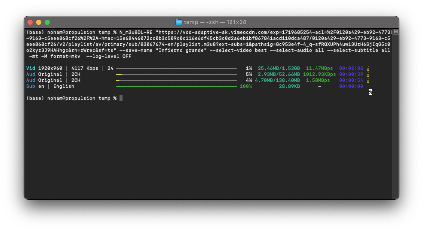Viewport: 423px width, 231px height.
Task: Click the cursor at the bottom shell prompt
Action: 121,98
